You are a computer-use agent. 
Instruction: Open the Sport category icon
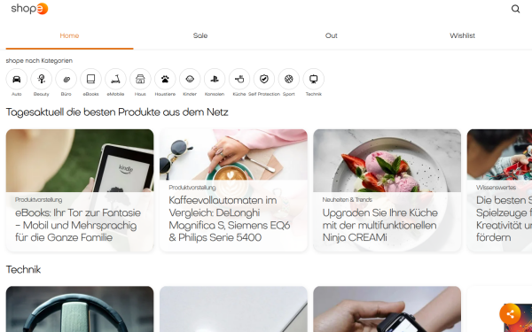click(289, 79)
